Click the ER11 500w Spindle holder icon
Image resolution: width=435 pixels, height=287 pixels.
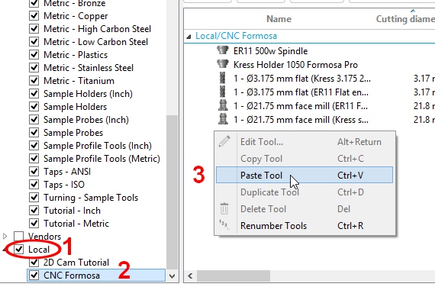[223, 50]
